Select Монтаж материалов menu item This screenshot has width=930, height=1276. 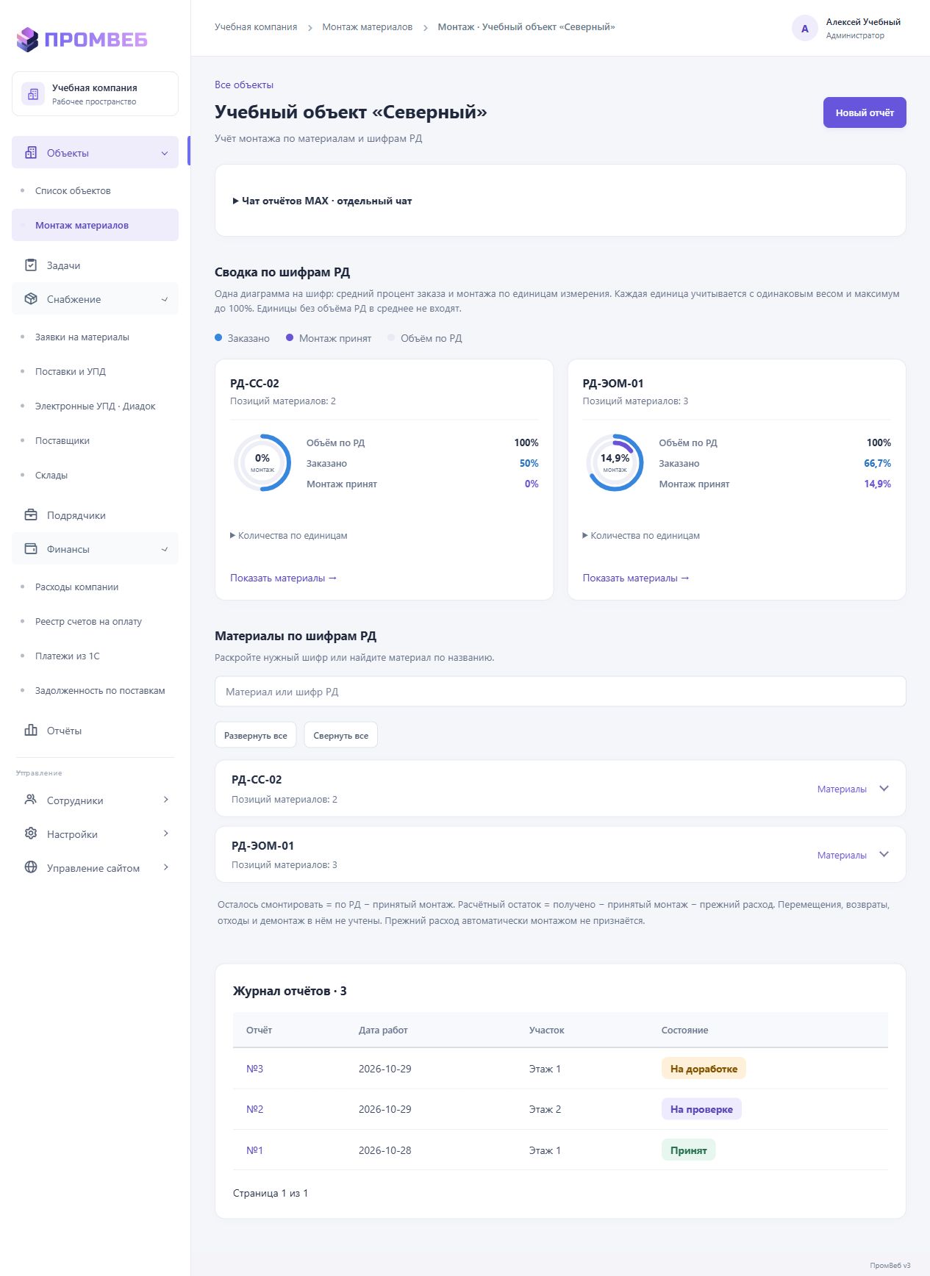pyautogui.click(x=95, y=225)
